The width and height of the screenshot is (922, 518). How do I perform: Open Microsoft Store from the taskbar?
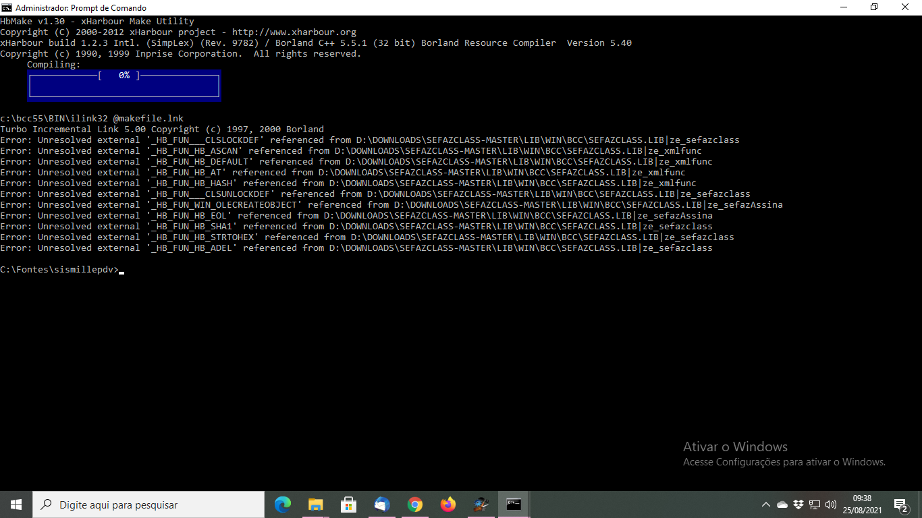(348, 505)
